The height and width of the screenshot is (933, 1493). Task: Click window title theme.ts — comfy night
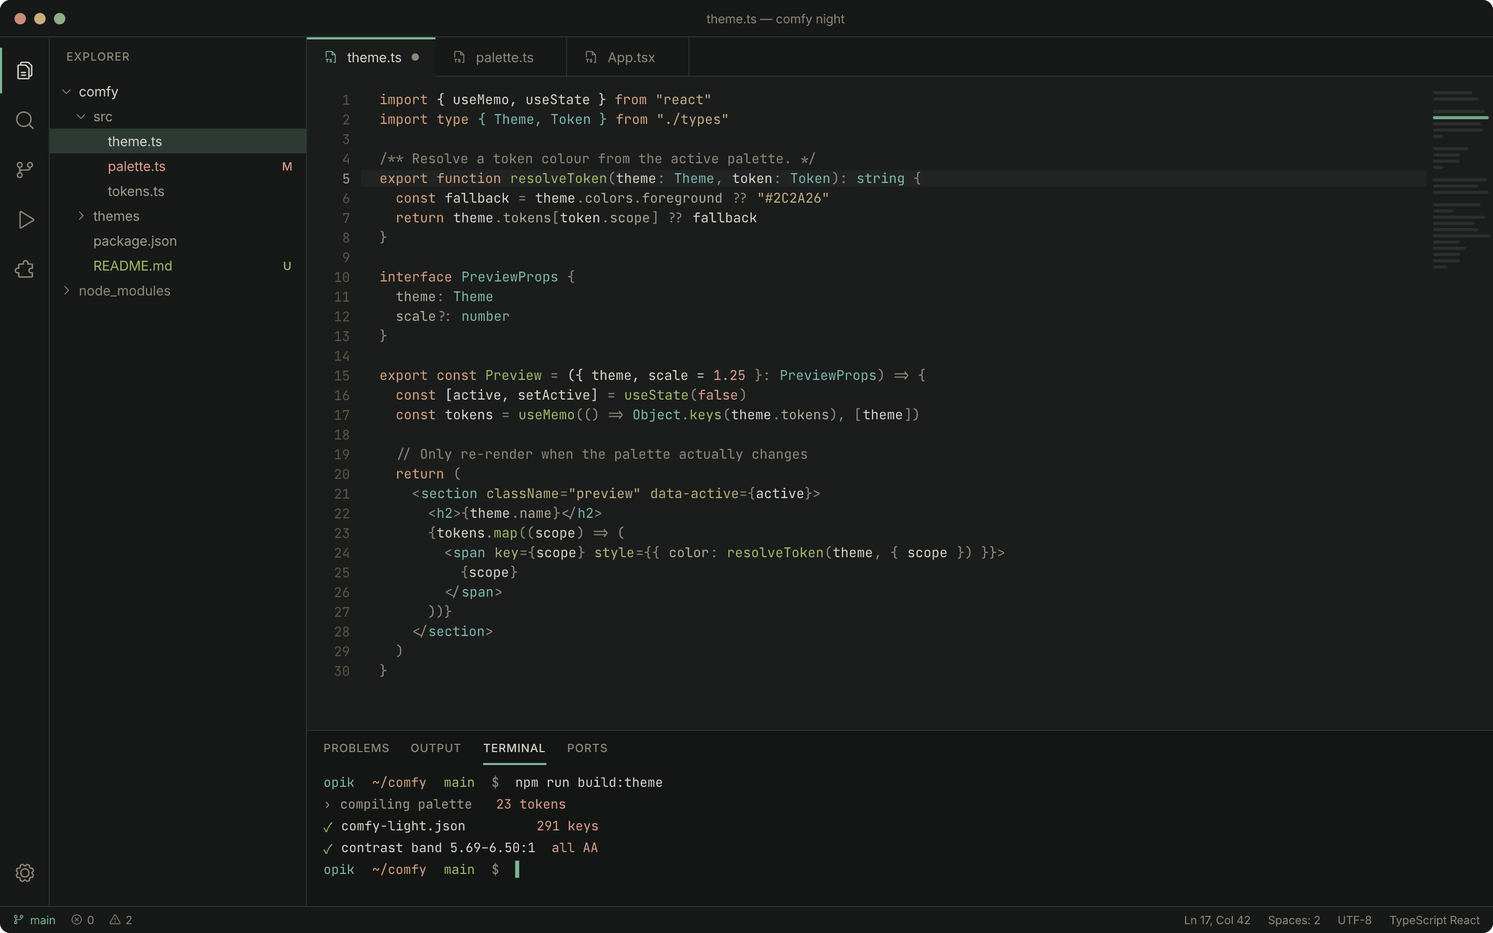pyautogui.click(x=775, y=19)
